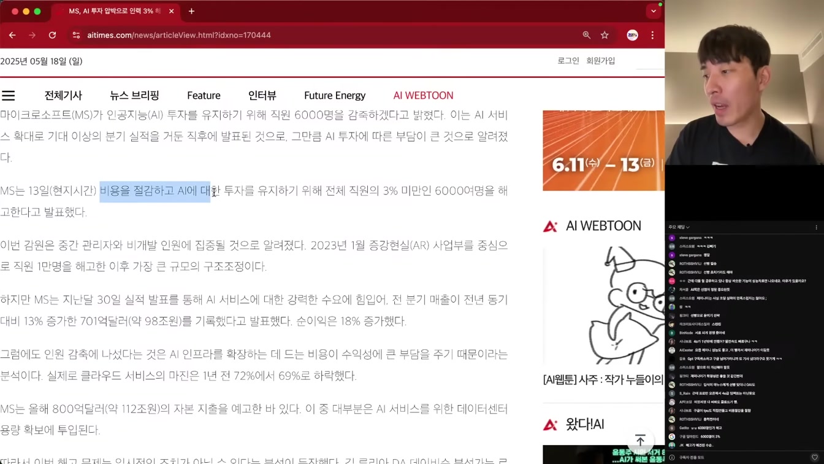
Task: Click the B avatar of BinNode comment
Action: pyautogui.click(x=672, y=333)
